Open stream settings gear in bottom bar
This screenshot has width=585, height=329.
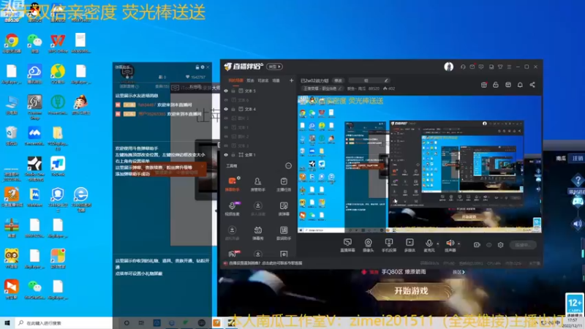pos(500,245)
